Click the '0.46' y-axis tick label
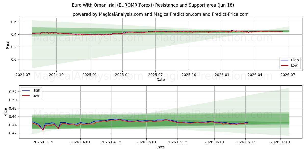The width and height of the screenshot is (306, 153). (x=12, y=117)
